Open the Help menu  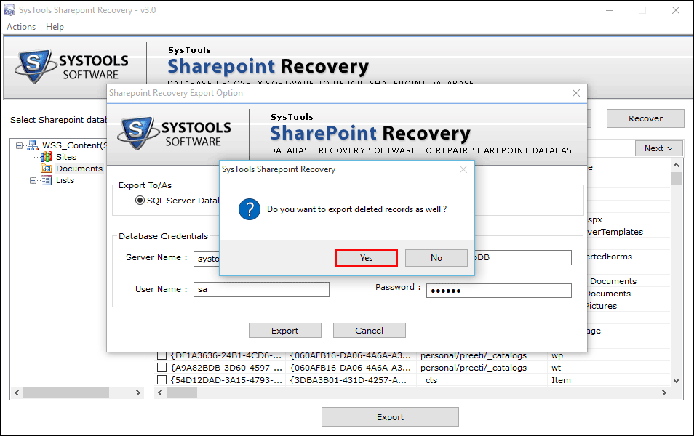(x=55, y=27)
